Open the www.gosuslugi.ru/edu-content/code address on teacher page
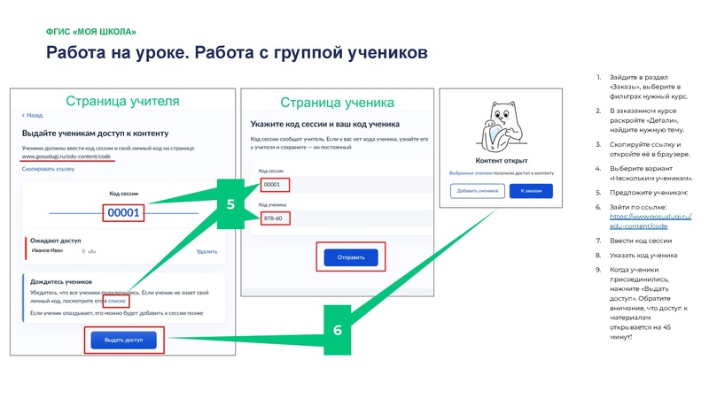The width and height of the screenshot is (709, 398). click(66, 157)
